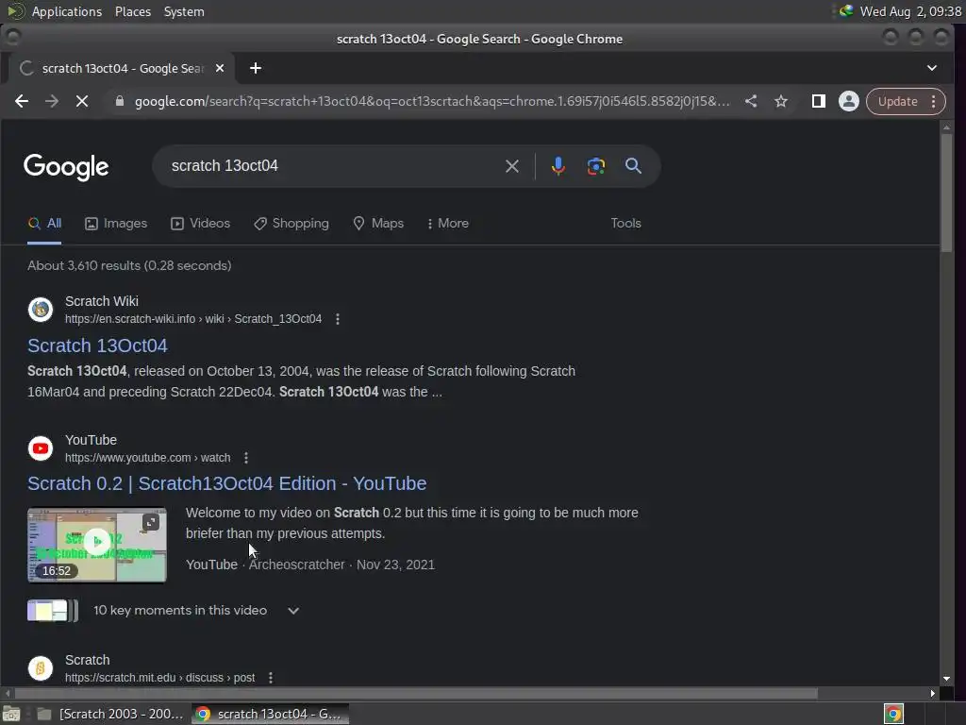The height and width of the screenshot is (725, 966).
Task: Expand the More search filters
Action: 448,223
